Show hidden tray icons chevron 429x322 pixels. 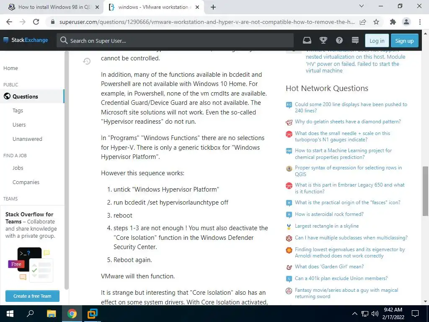click(354, 314)
